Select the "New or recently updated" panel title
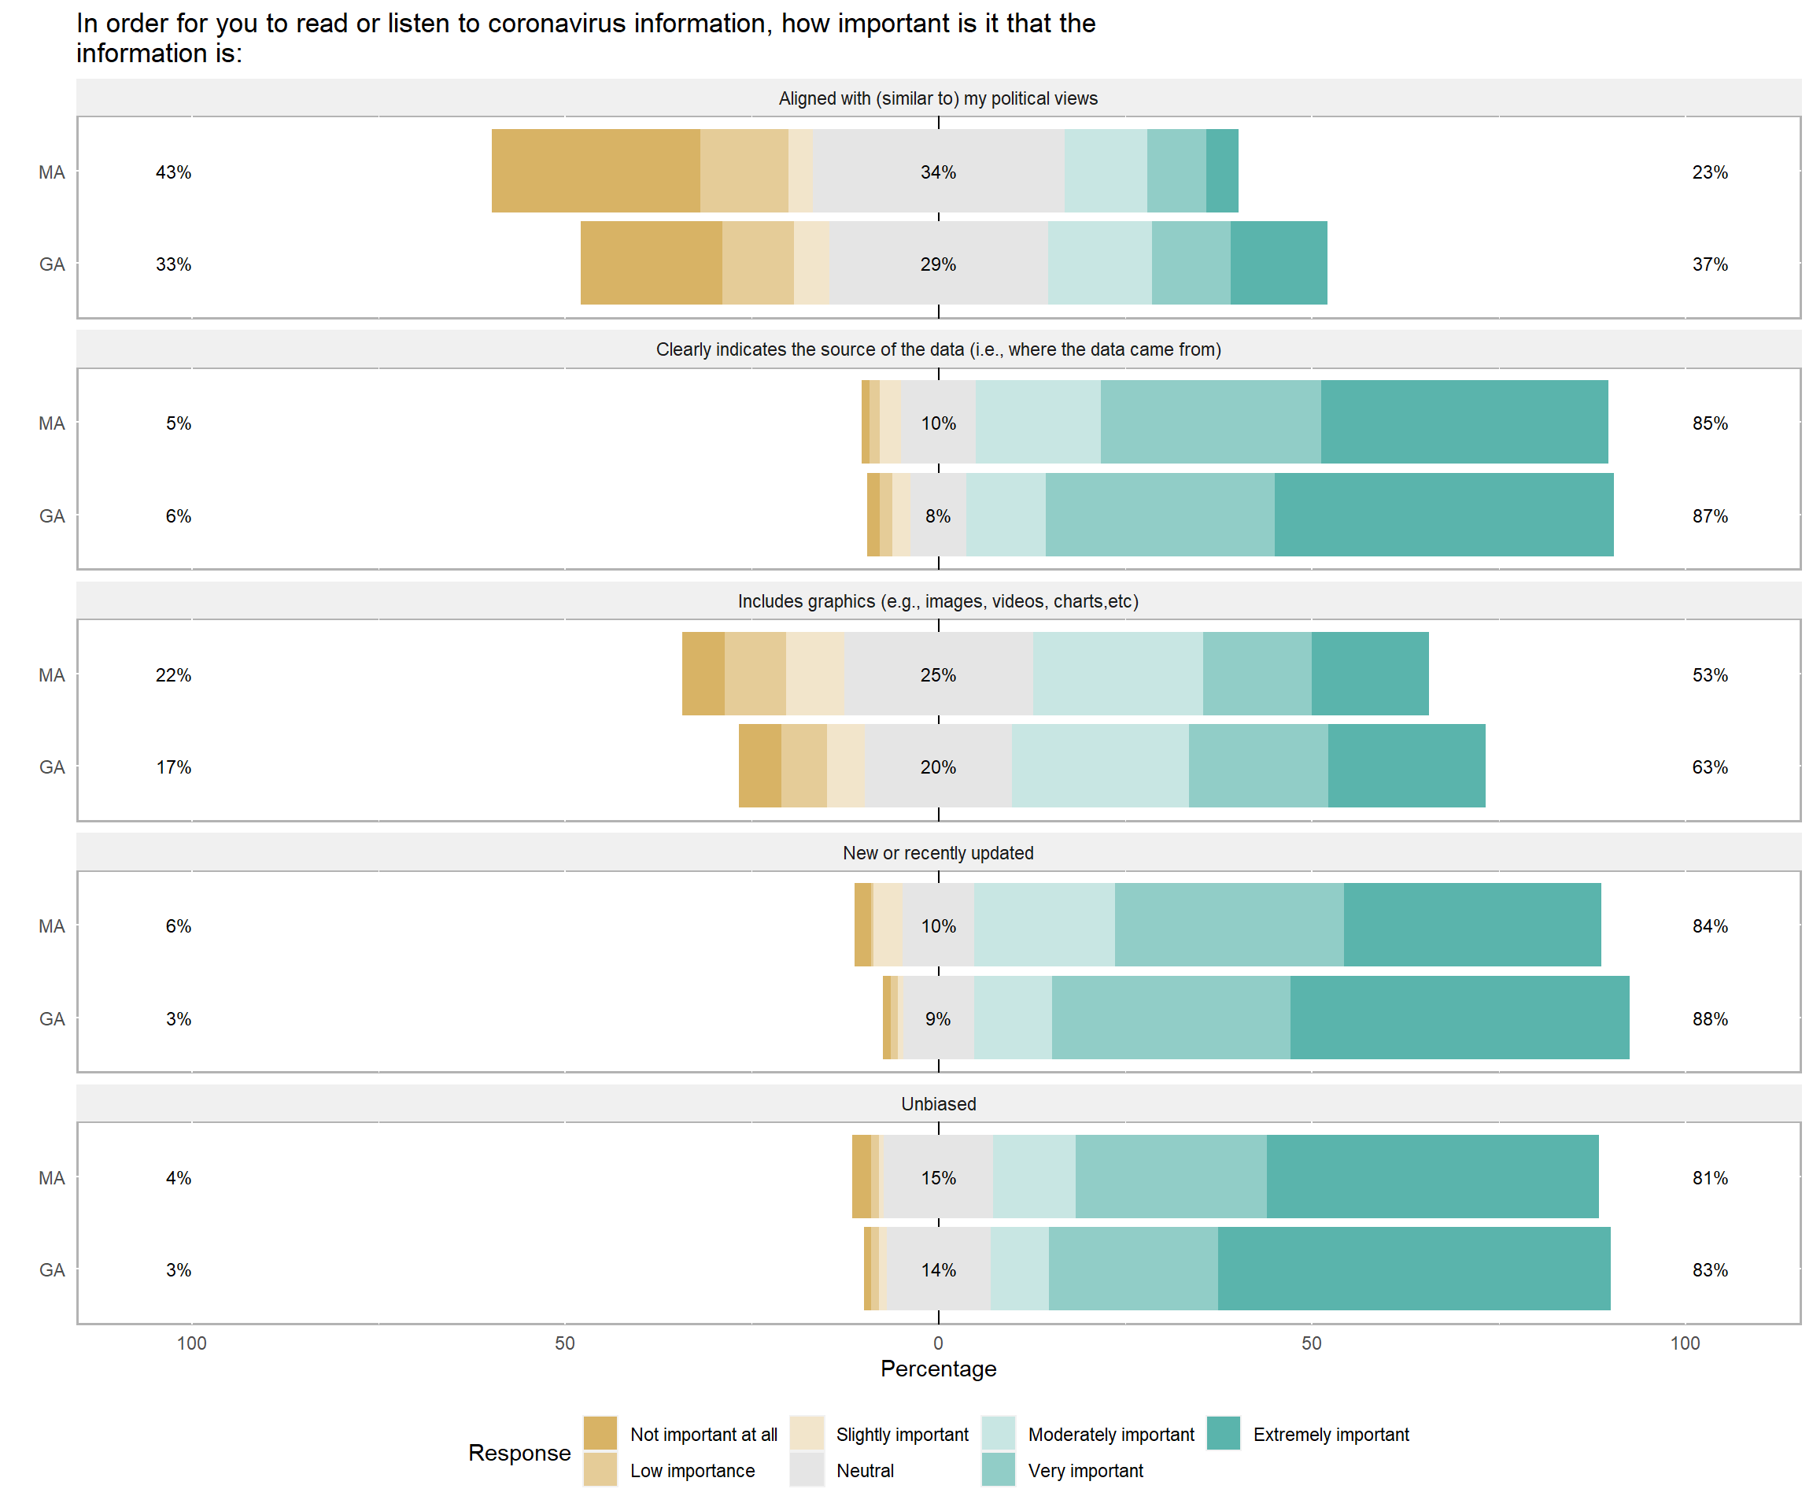The image size is (1813, 1511). pos(939,853)
